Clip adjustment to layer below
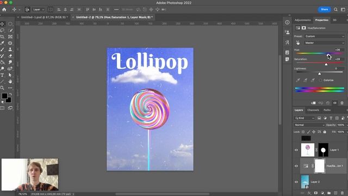This screenshot has height=196, width=348. 313,103
